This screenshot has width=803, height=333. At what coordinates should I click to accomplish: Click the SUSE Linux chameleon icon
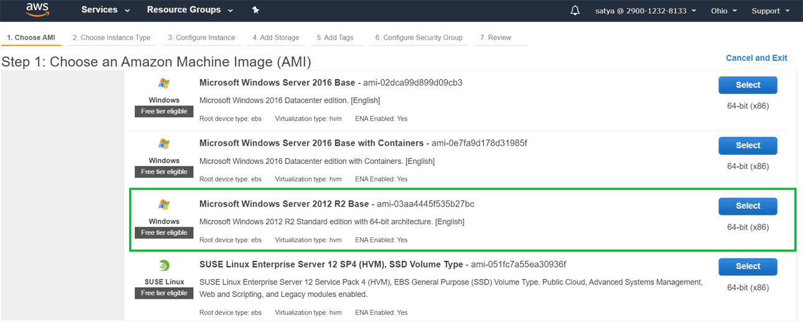pyautogui.click(x=164, y=265)
